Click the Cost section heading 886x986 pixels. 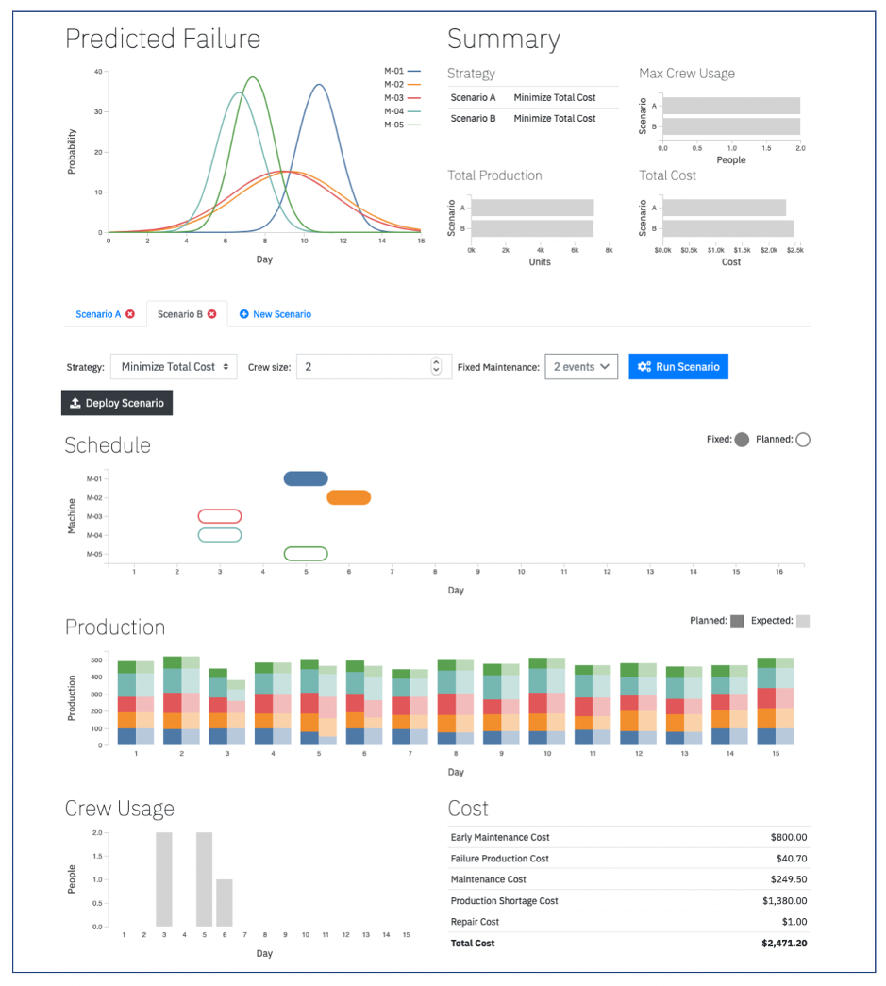[468, 809]
